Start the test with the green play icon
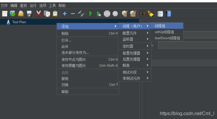The height and width of the screenshot is (119, 217). point(91,14)
